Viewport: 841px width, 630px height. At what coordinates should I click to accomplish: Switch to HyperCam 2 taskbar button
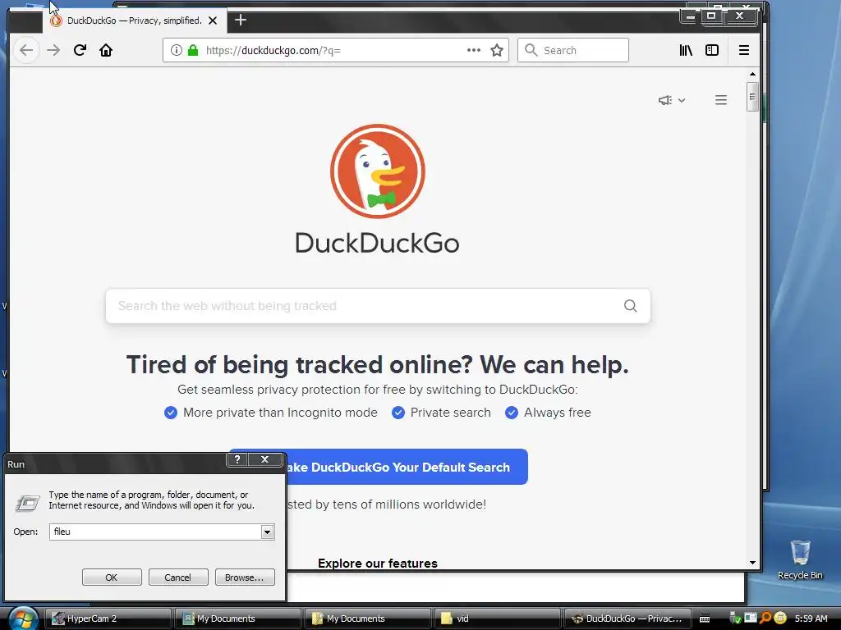coord(108,619)
